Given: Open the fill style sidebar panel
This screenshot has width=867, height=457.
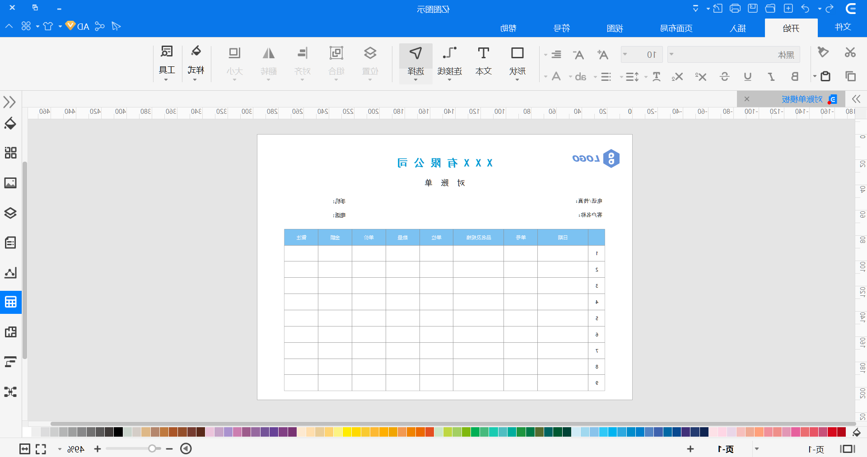Looking at the screenshot, I should click(10, 123).
